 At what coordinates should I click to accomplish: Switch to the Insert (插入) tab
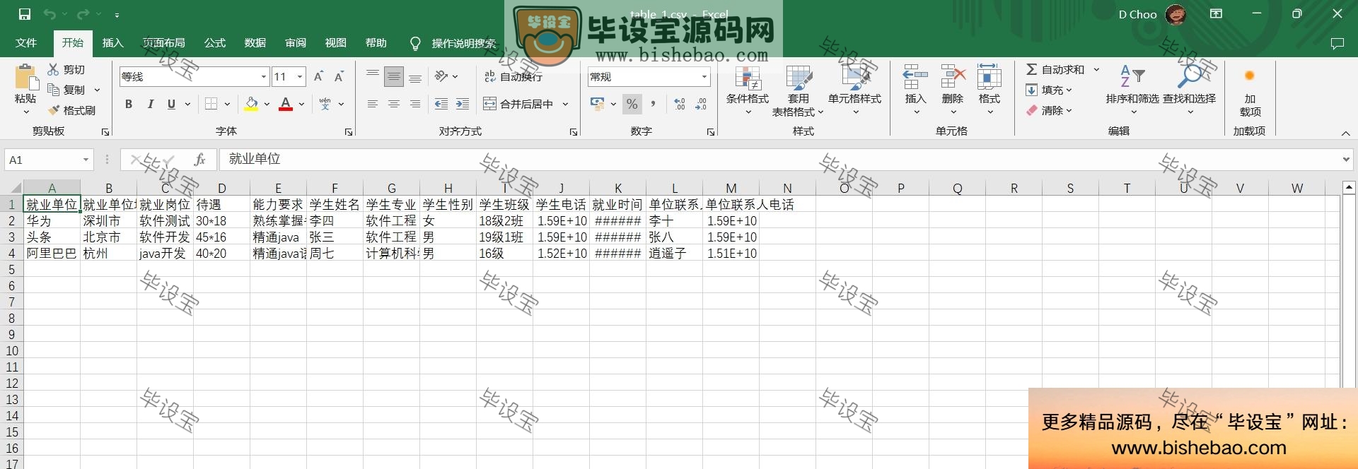point(113,43)
